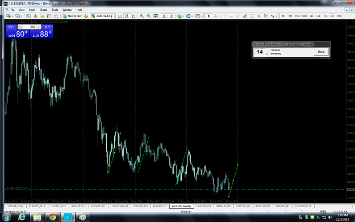The height and width of the screenshot is (222, 355).
Task: Select the Trendline drawing tool
Action: point(238,16)
